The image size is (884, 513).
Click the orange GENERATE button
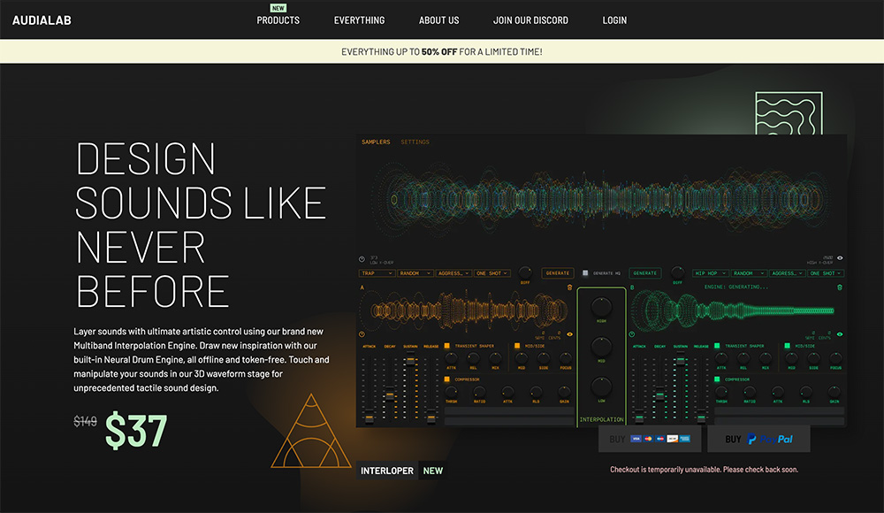click(558, 273)
